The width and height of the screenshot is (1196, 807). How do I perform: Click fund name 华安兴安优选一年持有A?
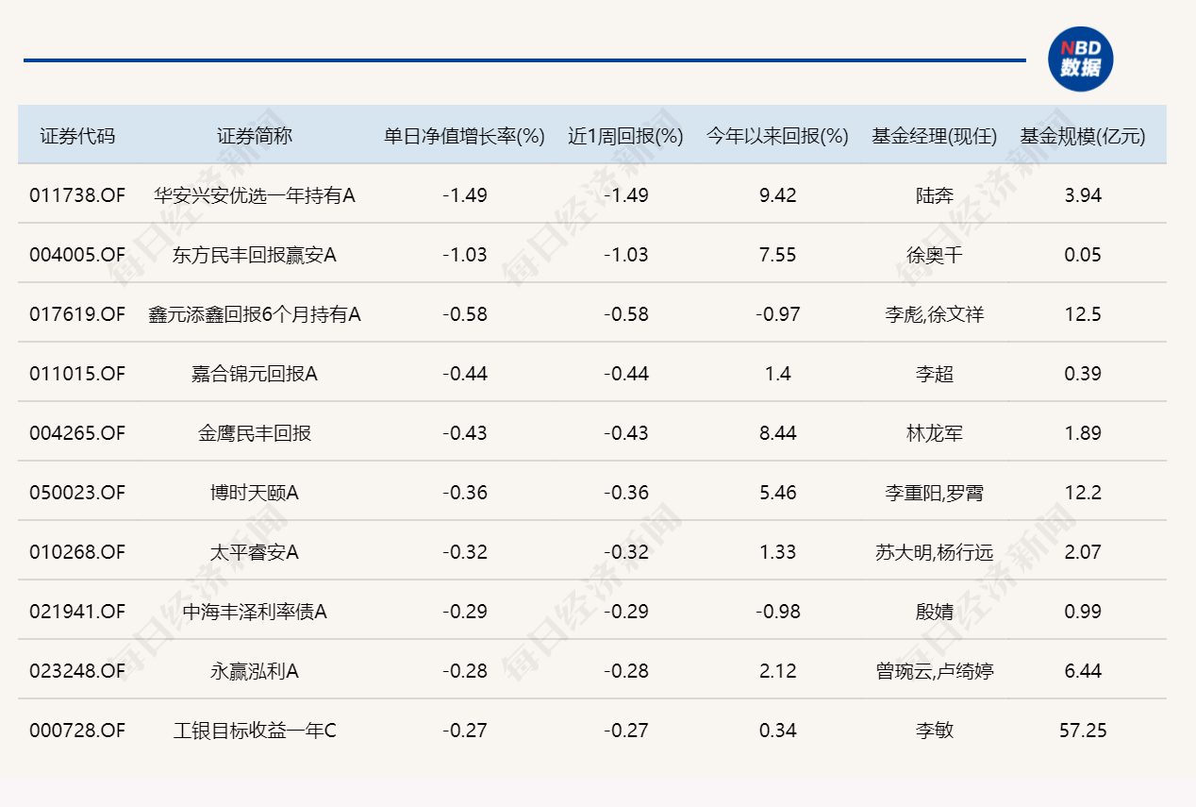pyautogui.click(x=255, y=195)
